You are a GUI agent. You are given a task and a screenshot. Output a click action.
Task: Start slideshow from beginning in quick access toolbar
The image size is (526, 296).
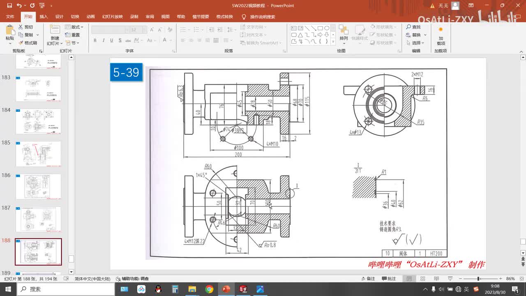[x=42, y=6]
